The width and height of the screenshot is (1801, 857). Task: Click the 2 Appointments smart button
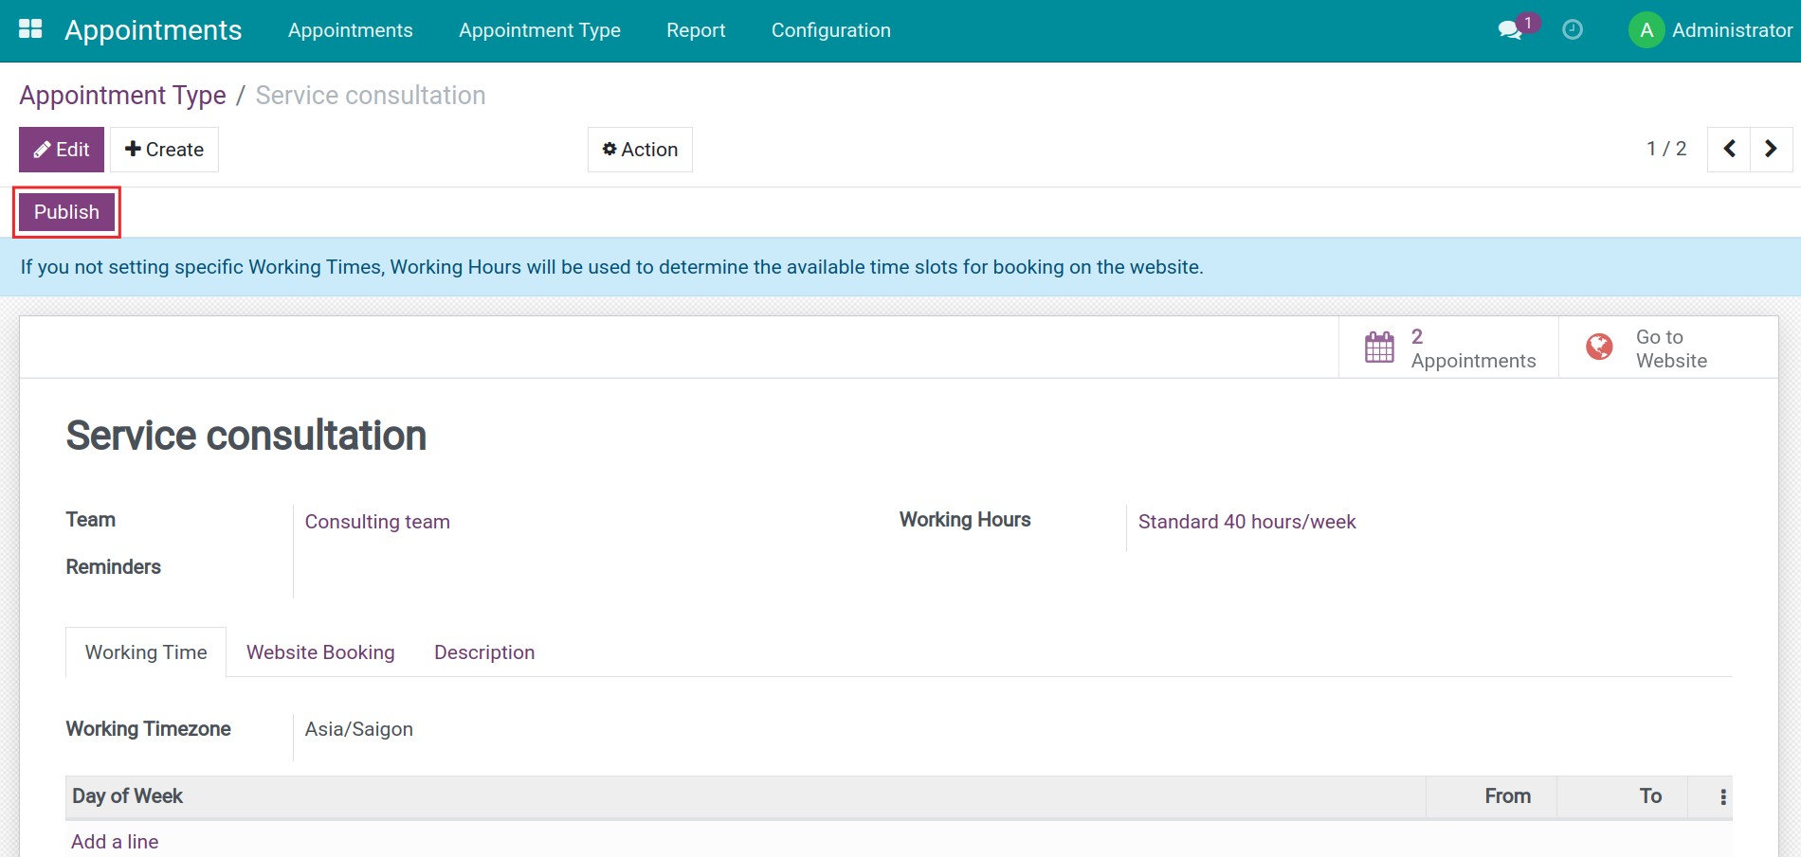pos(1472,348)
